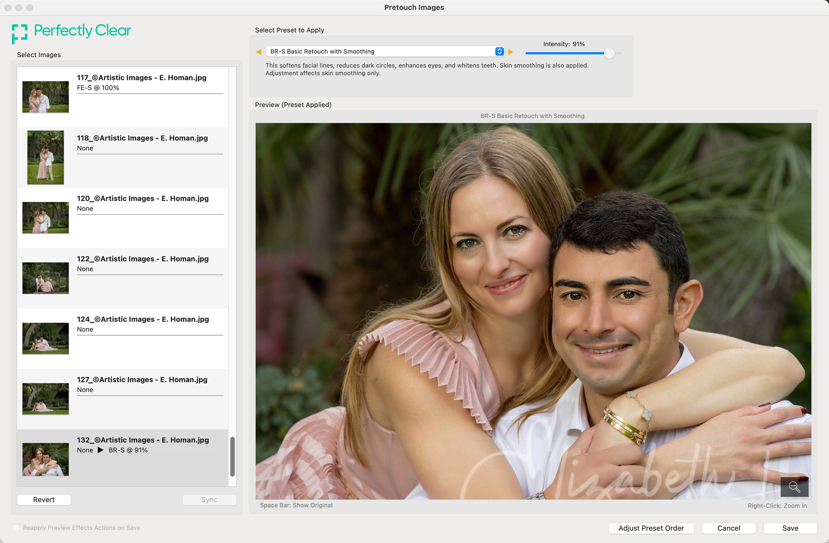The height and width of the screenshot is (543, 829).
Task: Click the zoom magnifier icon on preview
Action: 794,487
